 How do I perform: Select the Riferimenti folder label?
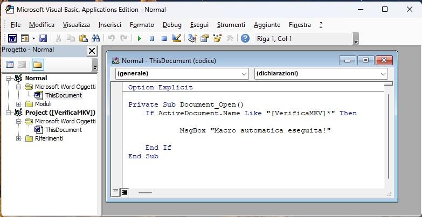(x=49, y=138)
